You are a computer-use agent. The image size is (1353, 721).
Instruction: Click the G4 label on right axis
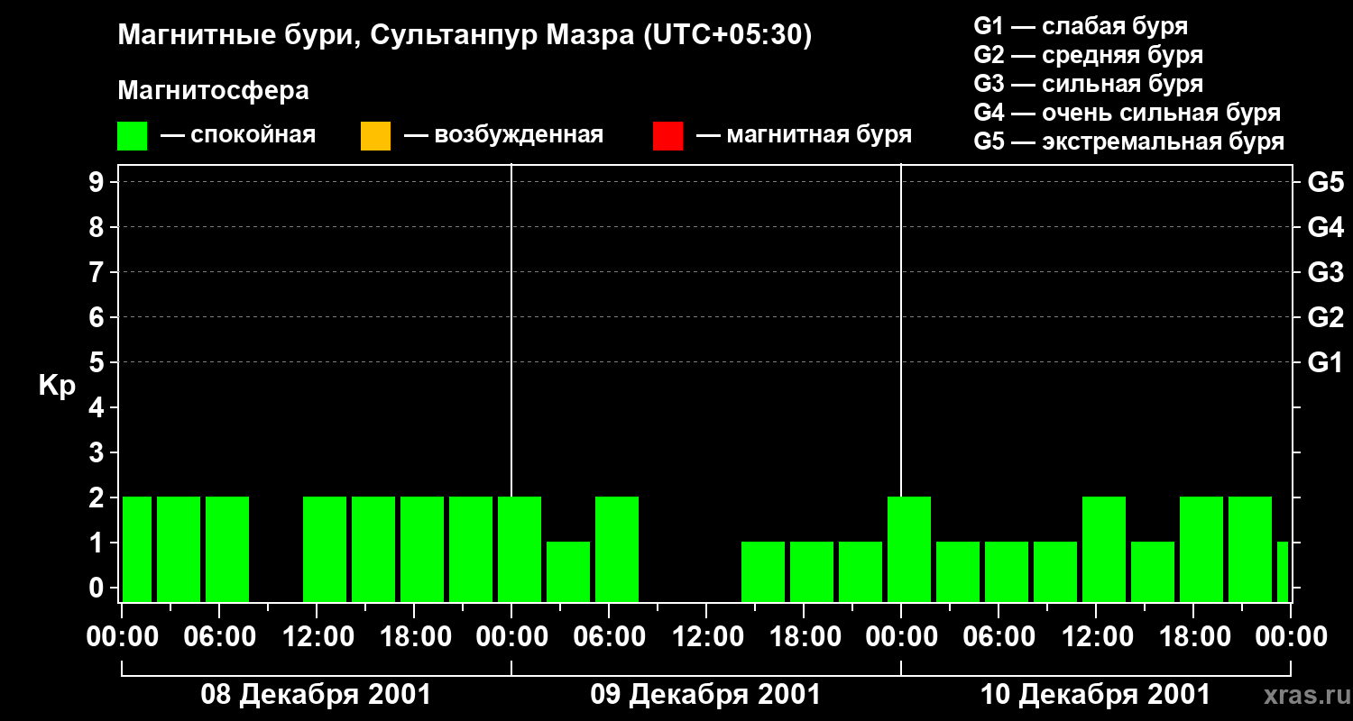click(1326, 228)
